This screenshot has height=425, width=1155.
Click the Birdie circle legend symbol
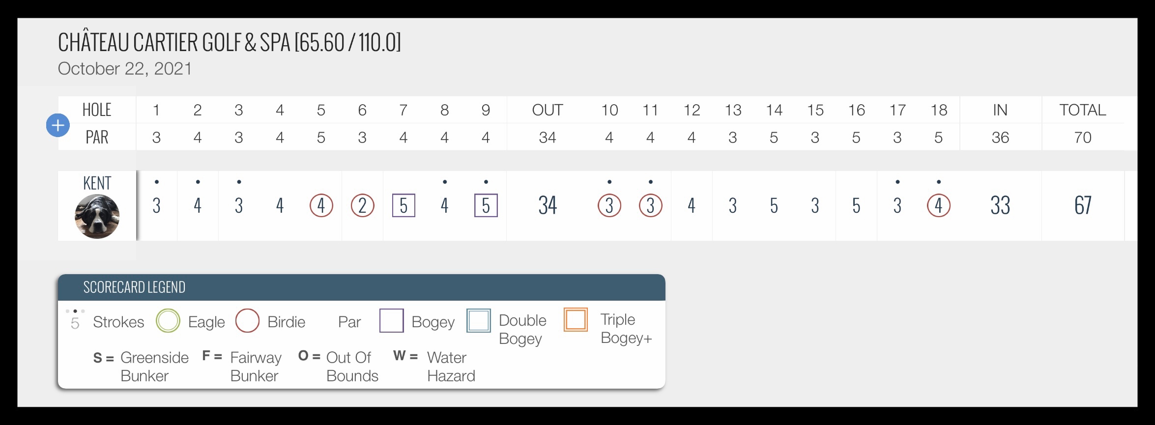(x=247, y=321)
